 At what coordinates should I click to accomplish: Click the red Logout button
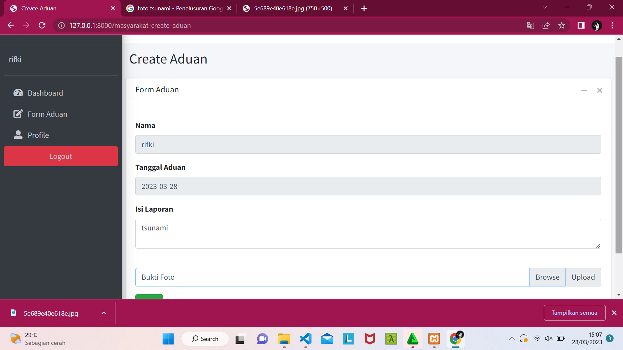pos(61,156)
